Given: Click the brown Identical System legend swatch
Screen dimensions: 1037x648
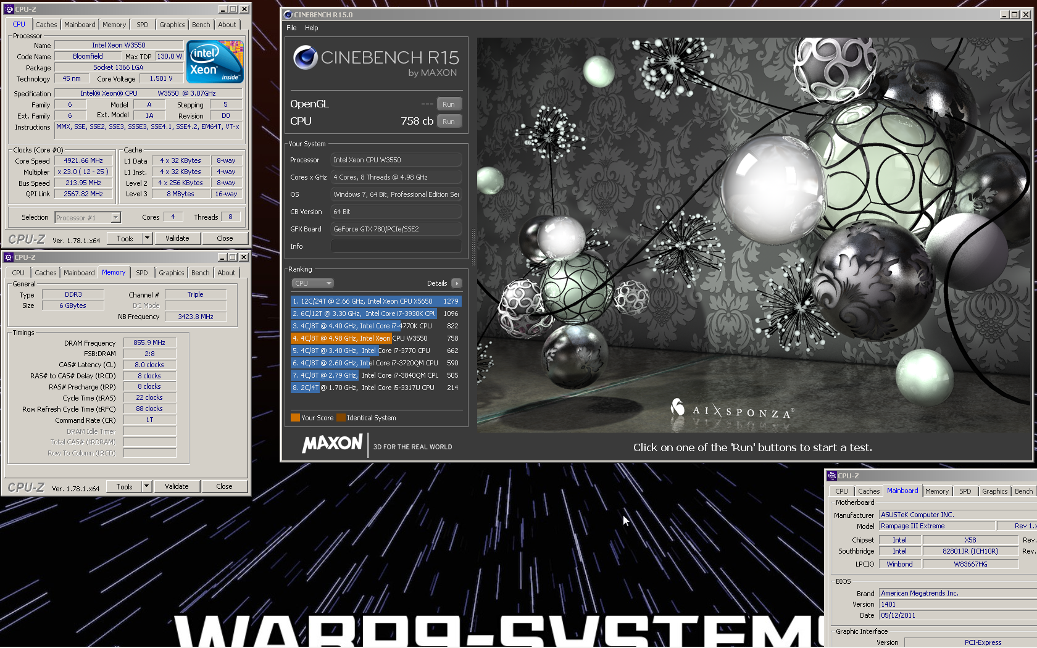Looking at the screenshot, I should [x=341, y=418].
